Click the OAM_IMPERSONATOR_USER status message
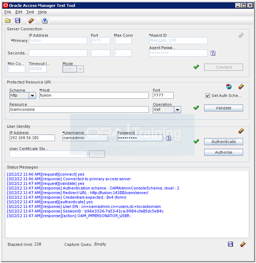 (x=69, y=216)
